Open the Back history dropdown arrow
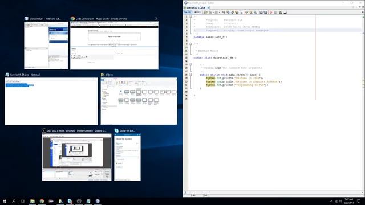Image resolution: width=365 pixels, height=205 pixels. pos(213,13)
